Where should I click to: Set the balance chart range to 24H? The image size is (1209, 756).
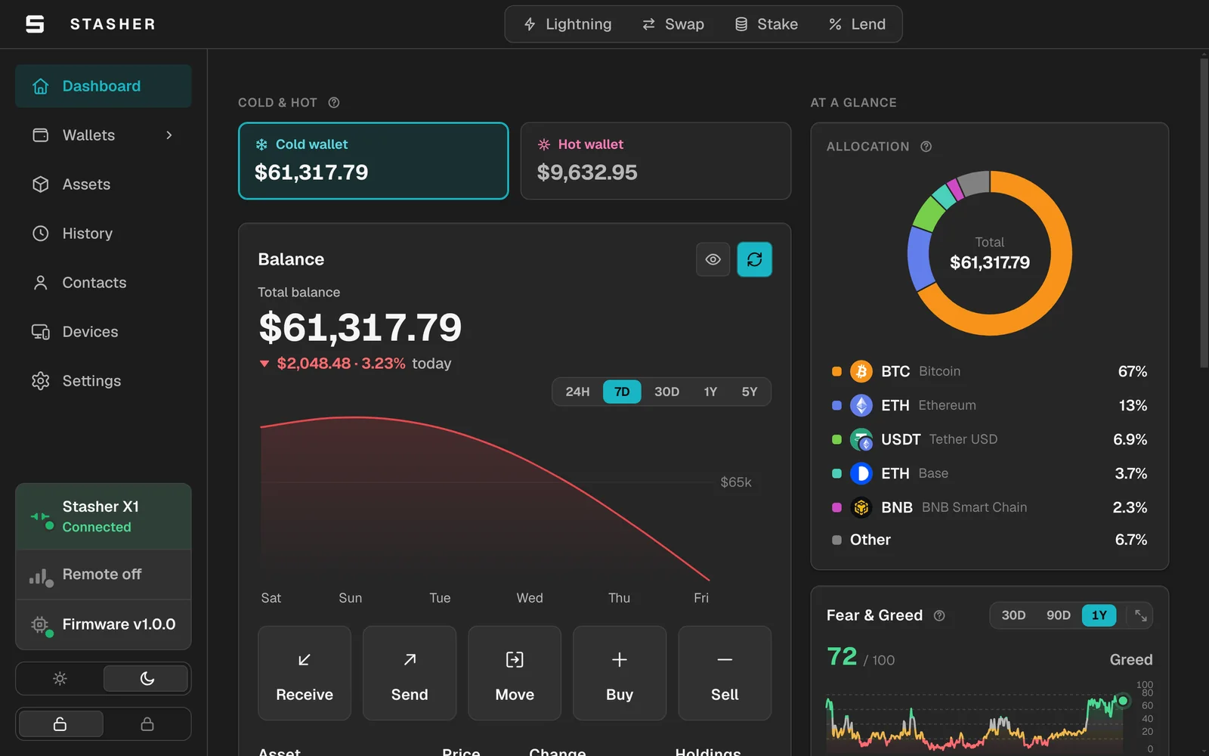click(577, 392)
